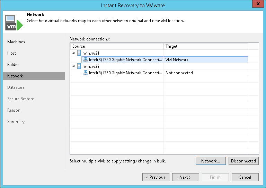Switch to the Host step
This screenshot has width=266, height=188.
point(12,53)
